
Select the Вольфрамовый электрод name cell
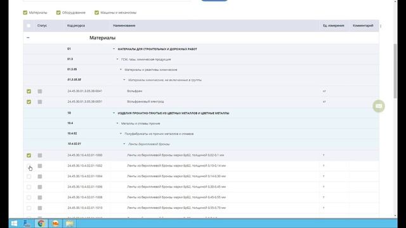pyautogui.click(x=145, y=101)
